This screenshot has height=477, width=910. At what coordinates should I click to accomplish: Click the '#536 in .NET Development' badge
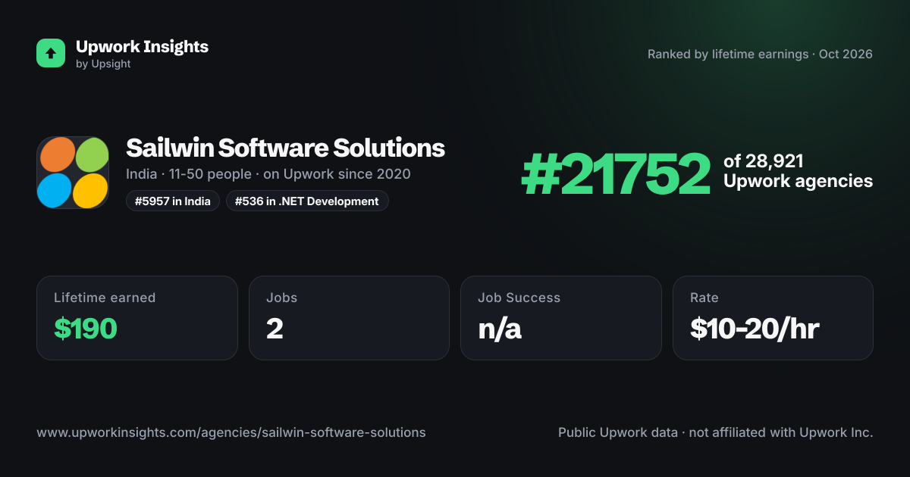click(x=307, y=201)
